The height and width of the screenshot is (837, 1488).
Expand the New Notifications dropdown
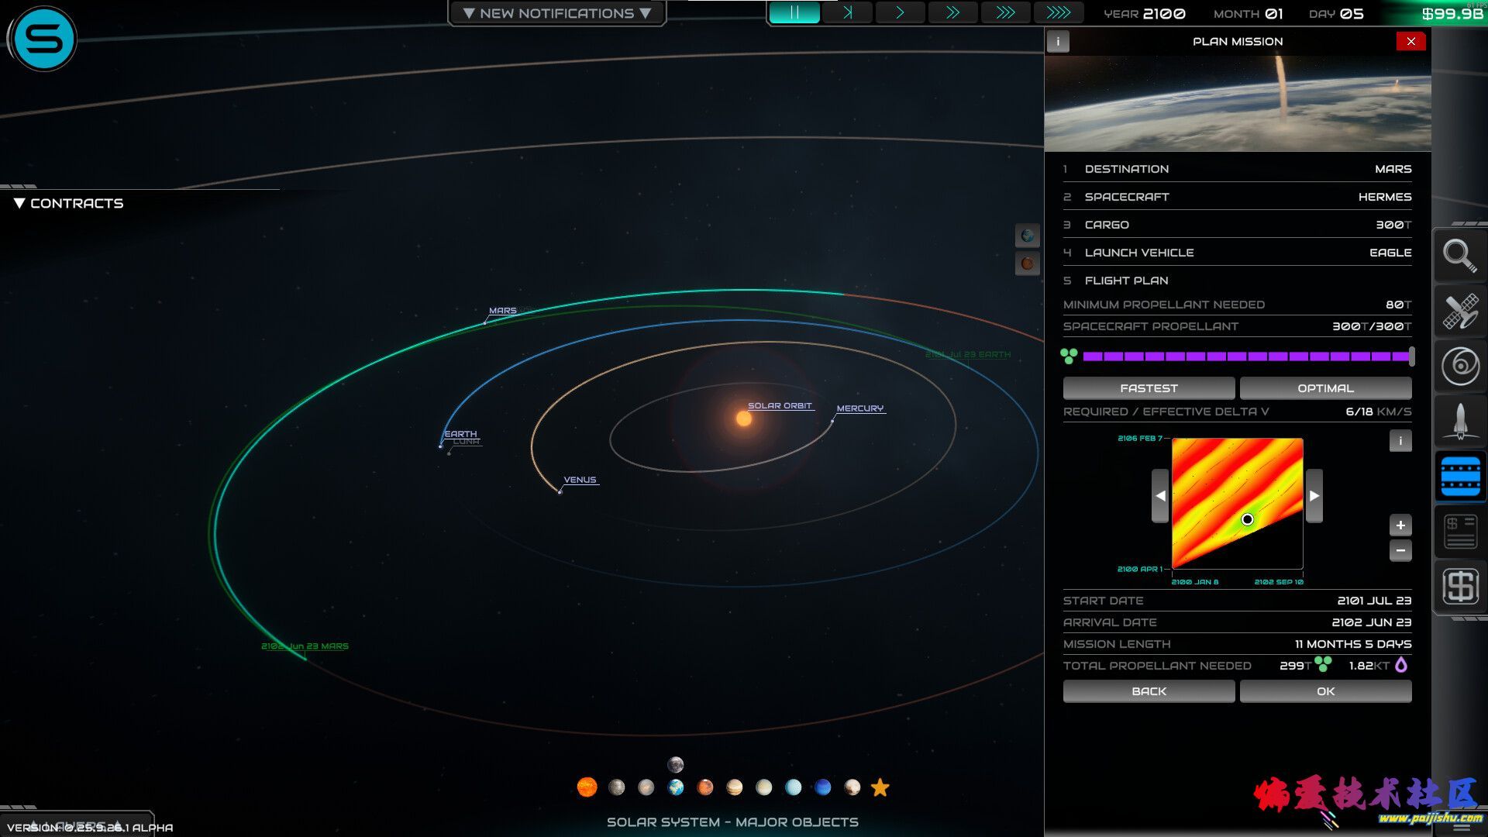[556, 13]
